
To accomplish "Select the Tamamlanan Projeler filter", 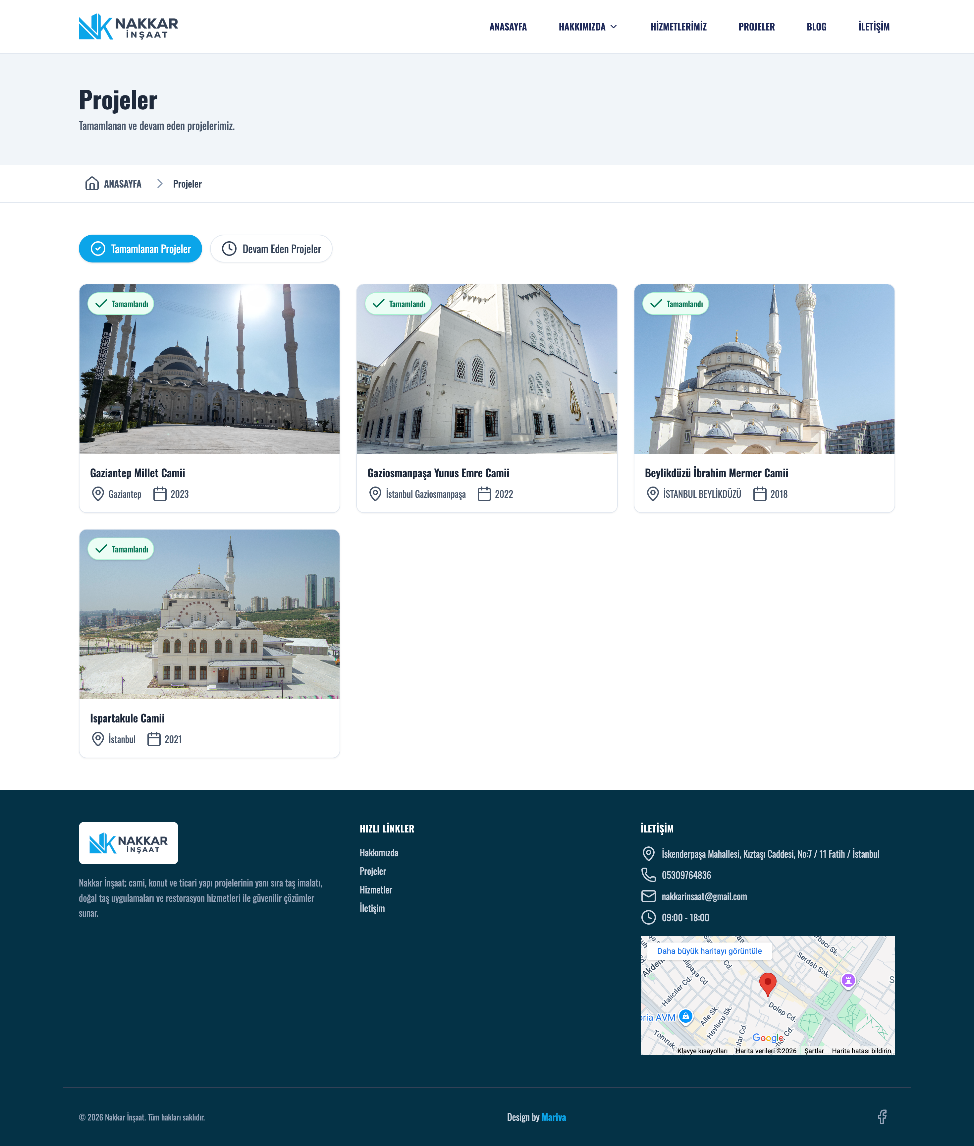I will pos(140,249).
